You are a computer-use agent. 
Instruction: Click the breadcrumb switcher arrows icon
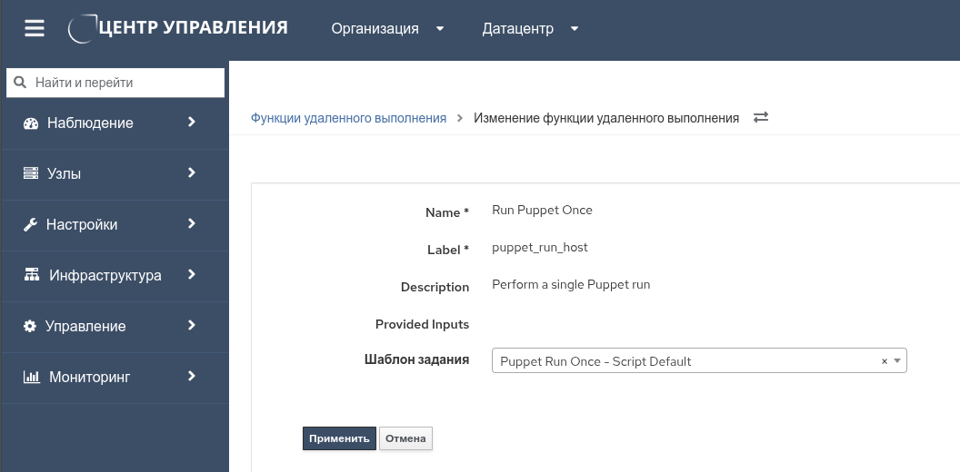761,118
